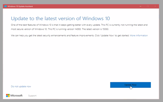Open the Support link in footer
Image resolution: width=163 pixels, height=102 pixels.
point(32,96)
